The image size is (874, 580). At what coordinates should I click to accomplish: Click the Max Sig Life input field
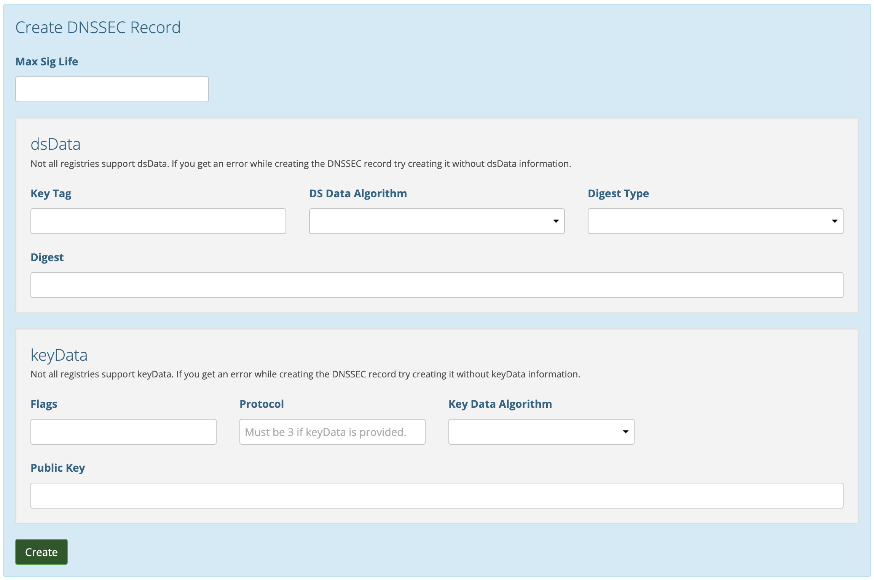coord(112,89)
